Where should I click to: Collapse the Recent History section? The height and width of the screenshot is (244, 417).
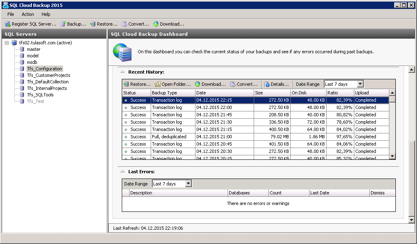pyautogui.click(x=123, y=72)
